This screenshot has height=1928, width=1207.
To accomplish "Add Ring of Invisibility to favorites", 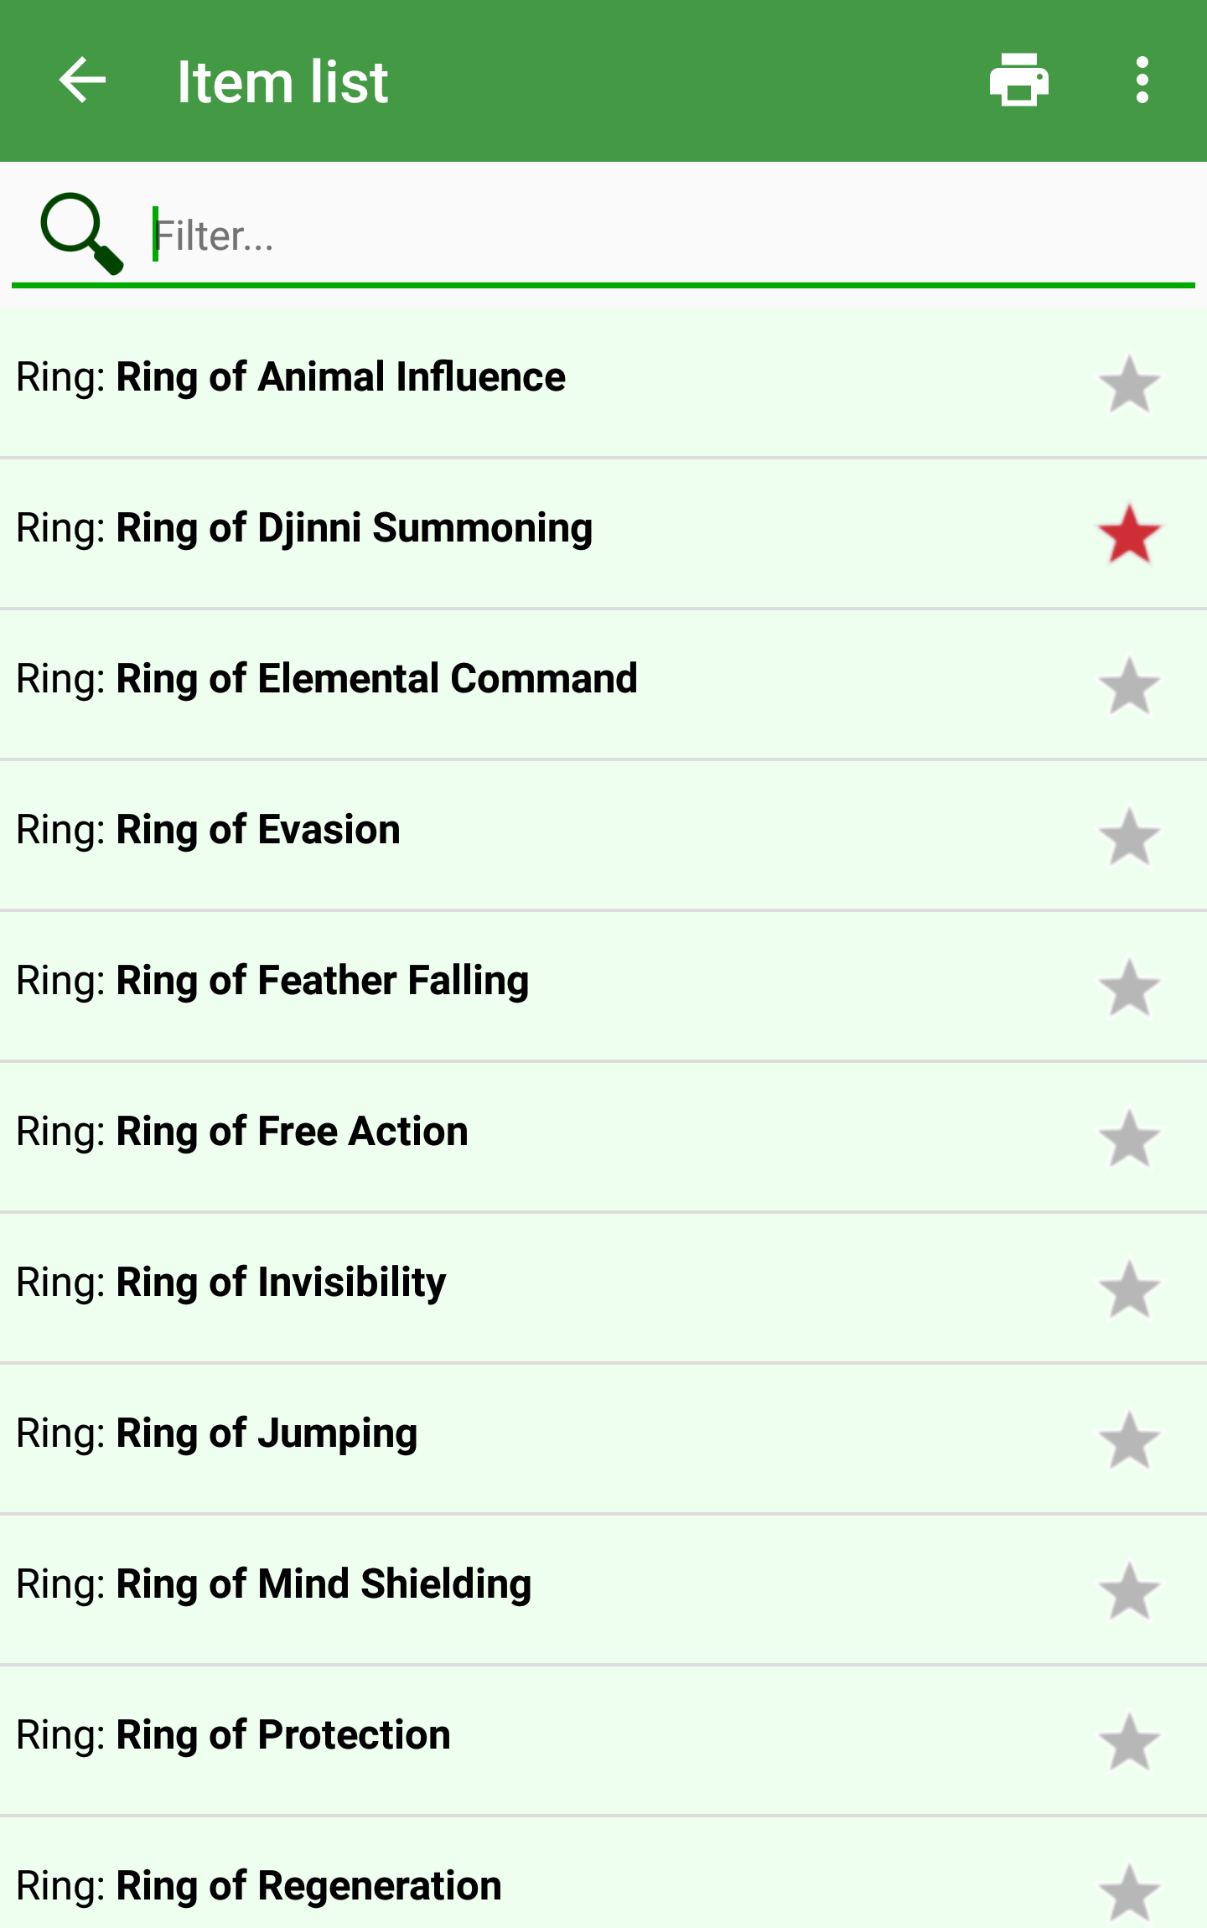I will coord(1129,1289).
